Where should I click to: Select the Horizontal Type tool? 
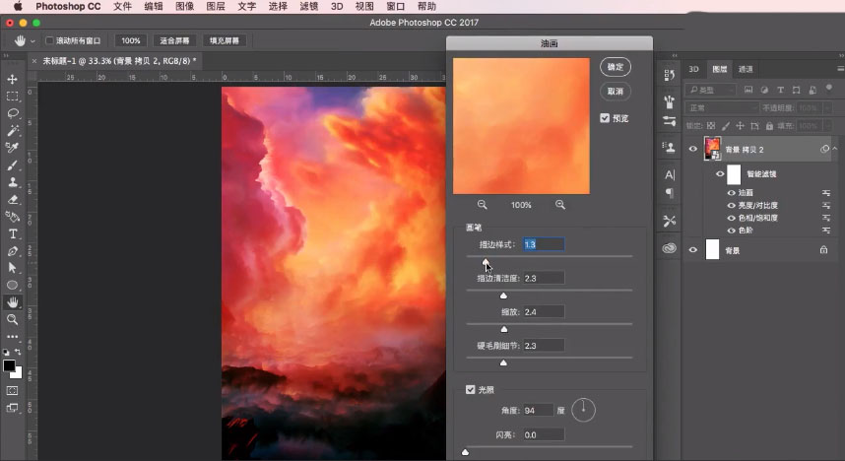[13, 234]
